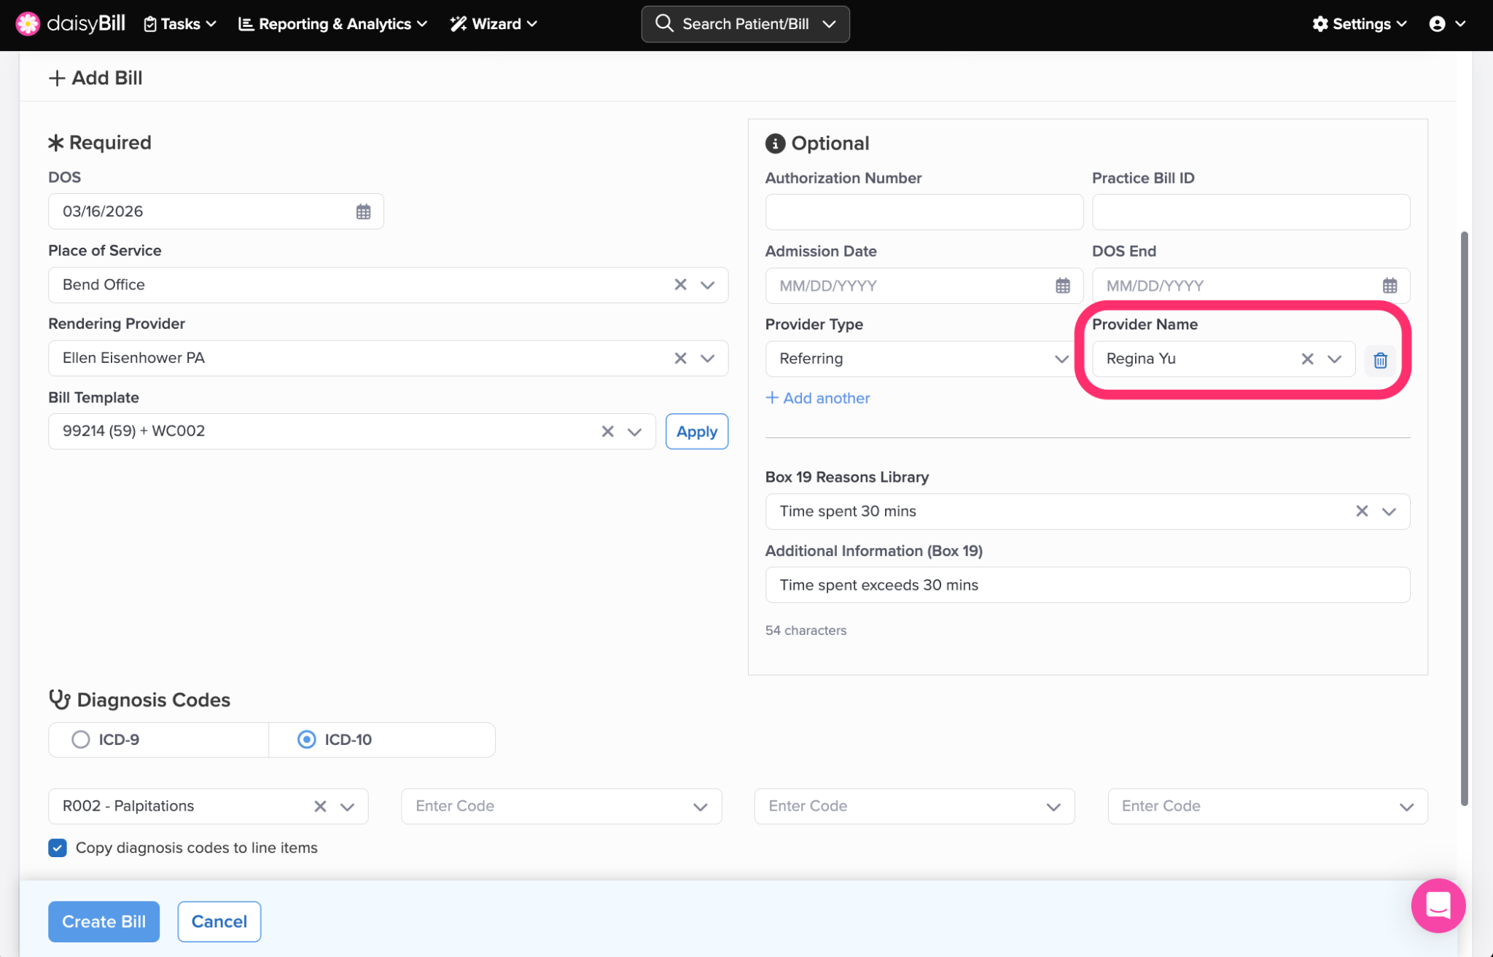Open Reporting & Analytics menu
The image size is (1493, 957).
[333, 24]
